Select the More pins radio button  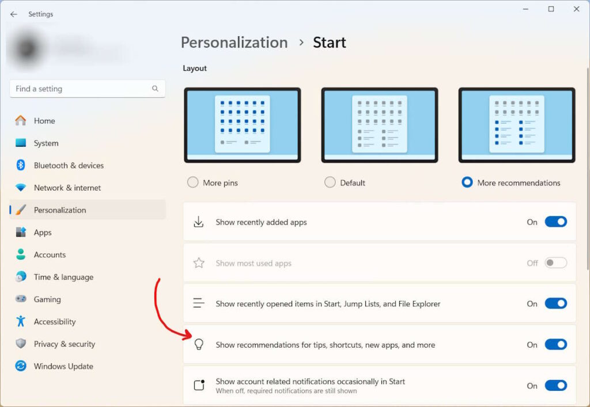click(x=192, y=182)
